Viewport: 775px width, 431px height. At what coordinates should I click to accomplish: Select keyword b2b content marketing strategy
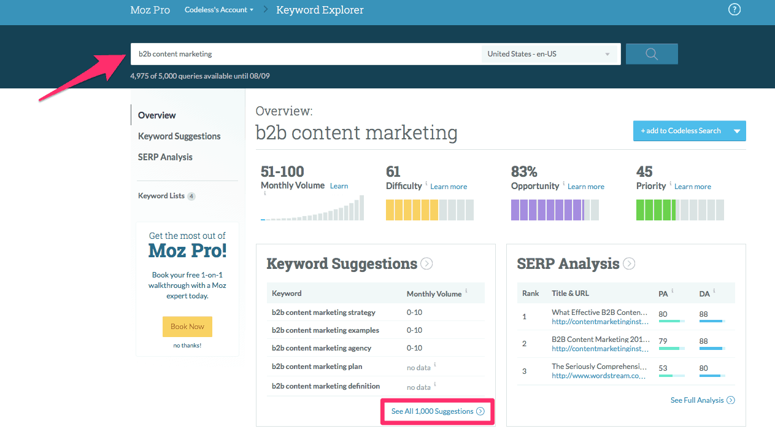(323, 313)
